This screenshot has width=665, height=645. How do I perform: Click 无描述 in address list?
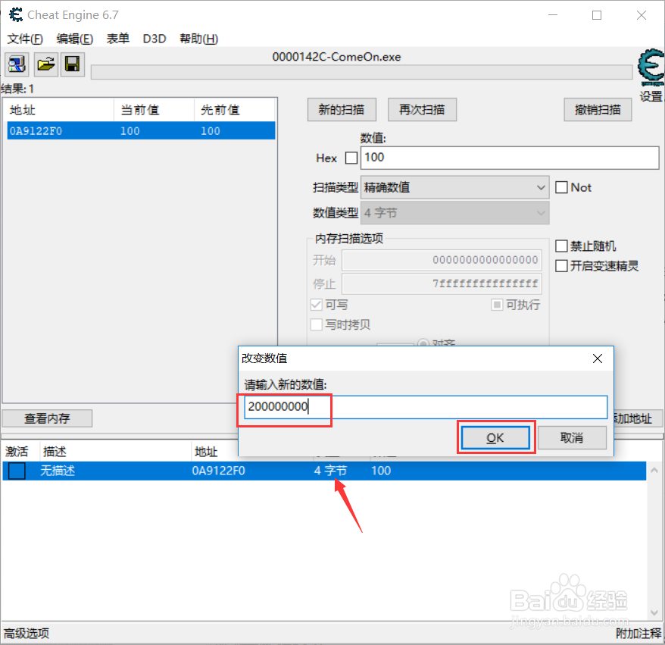click(58, 471)
